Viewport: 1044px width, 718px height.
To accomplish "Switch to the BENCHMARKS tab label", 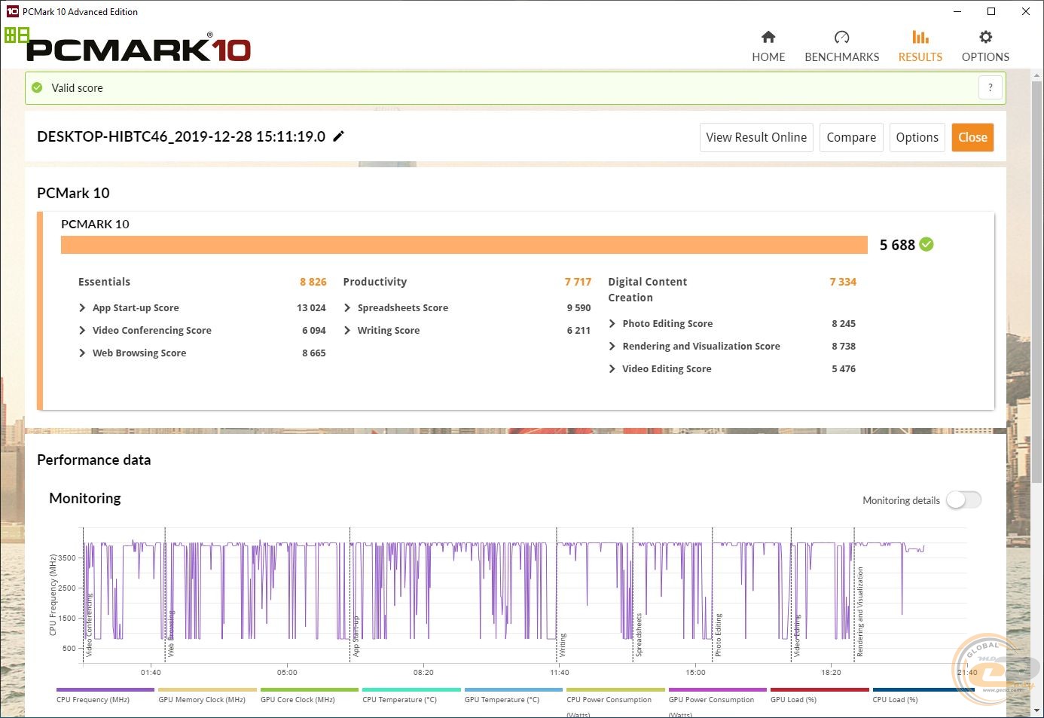I will [x=841, y=57].
